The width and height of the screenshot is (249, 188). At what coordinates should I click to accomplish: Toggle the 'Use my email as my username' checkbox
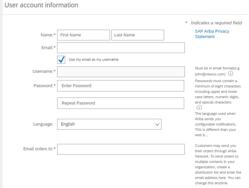[x=61, y=60]
